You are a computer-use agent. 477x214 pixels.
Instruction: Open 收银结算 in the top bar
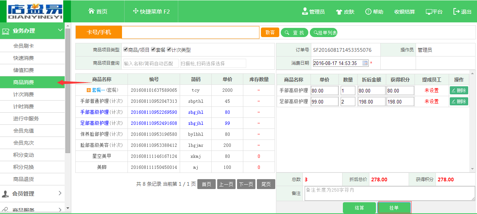click(405, 12)
